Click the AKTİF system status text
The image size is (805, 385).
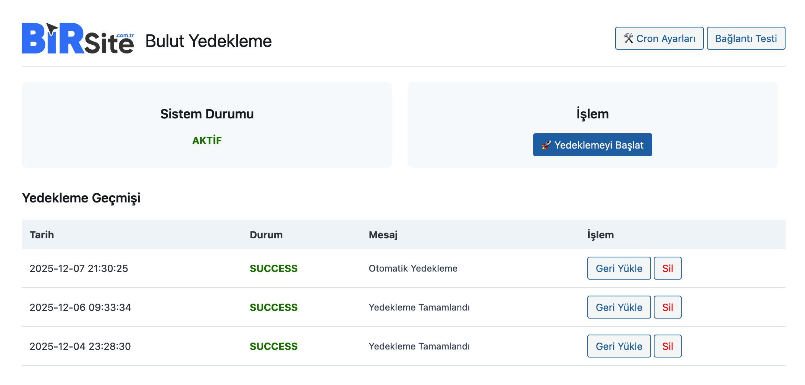[x=207, y=141]
